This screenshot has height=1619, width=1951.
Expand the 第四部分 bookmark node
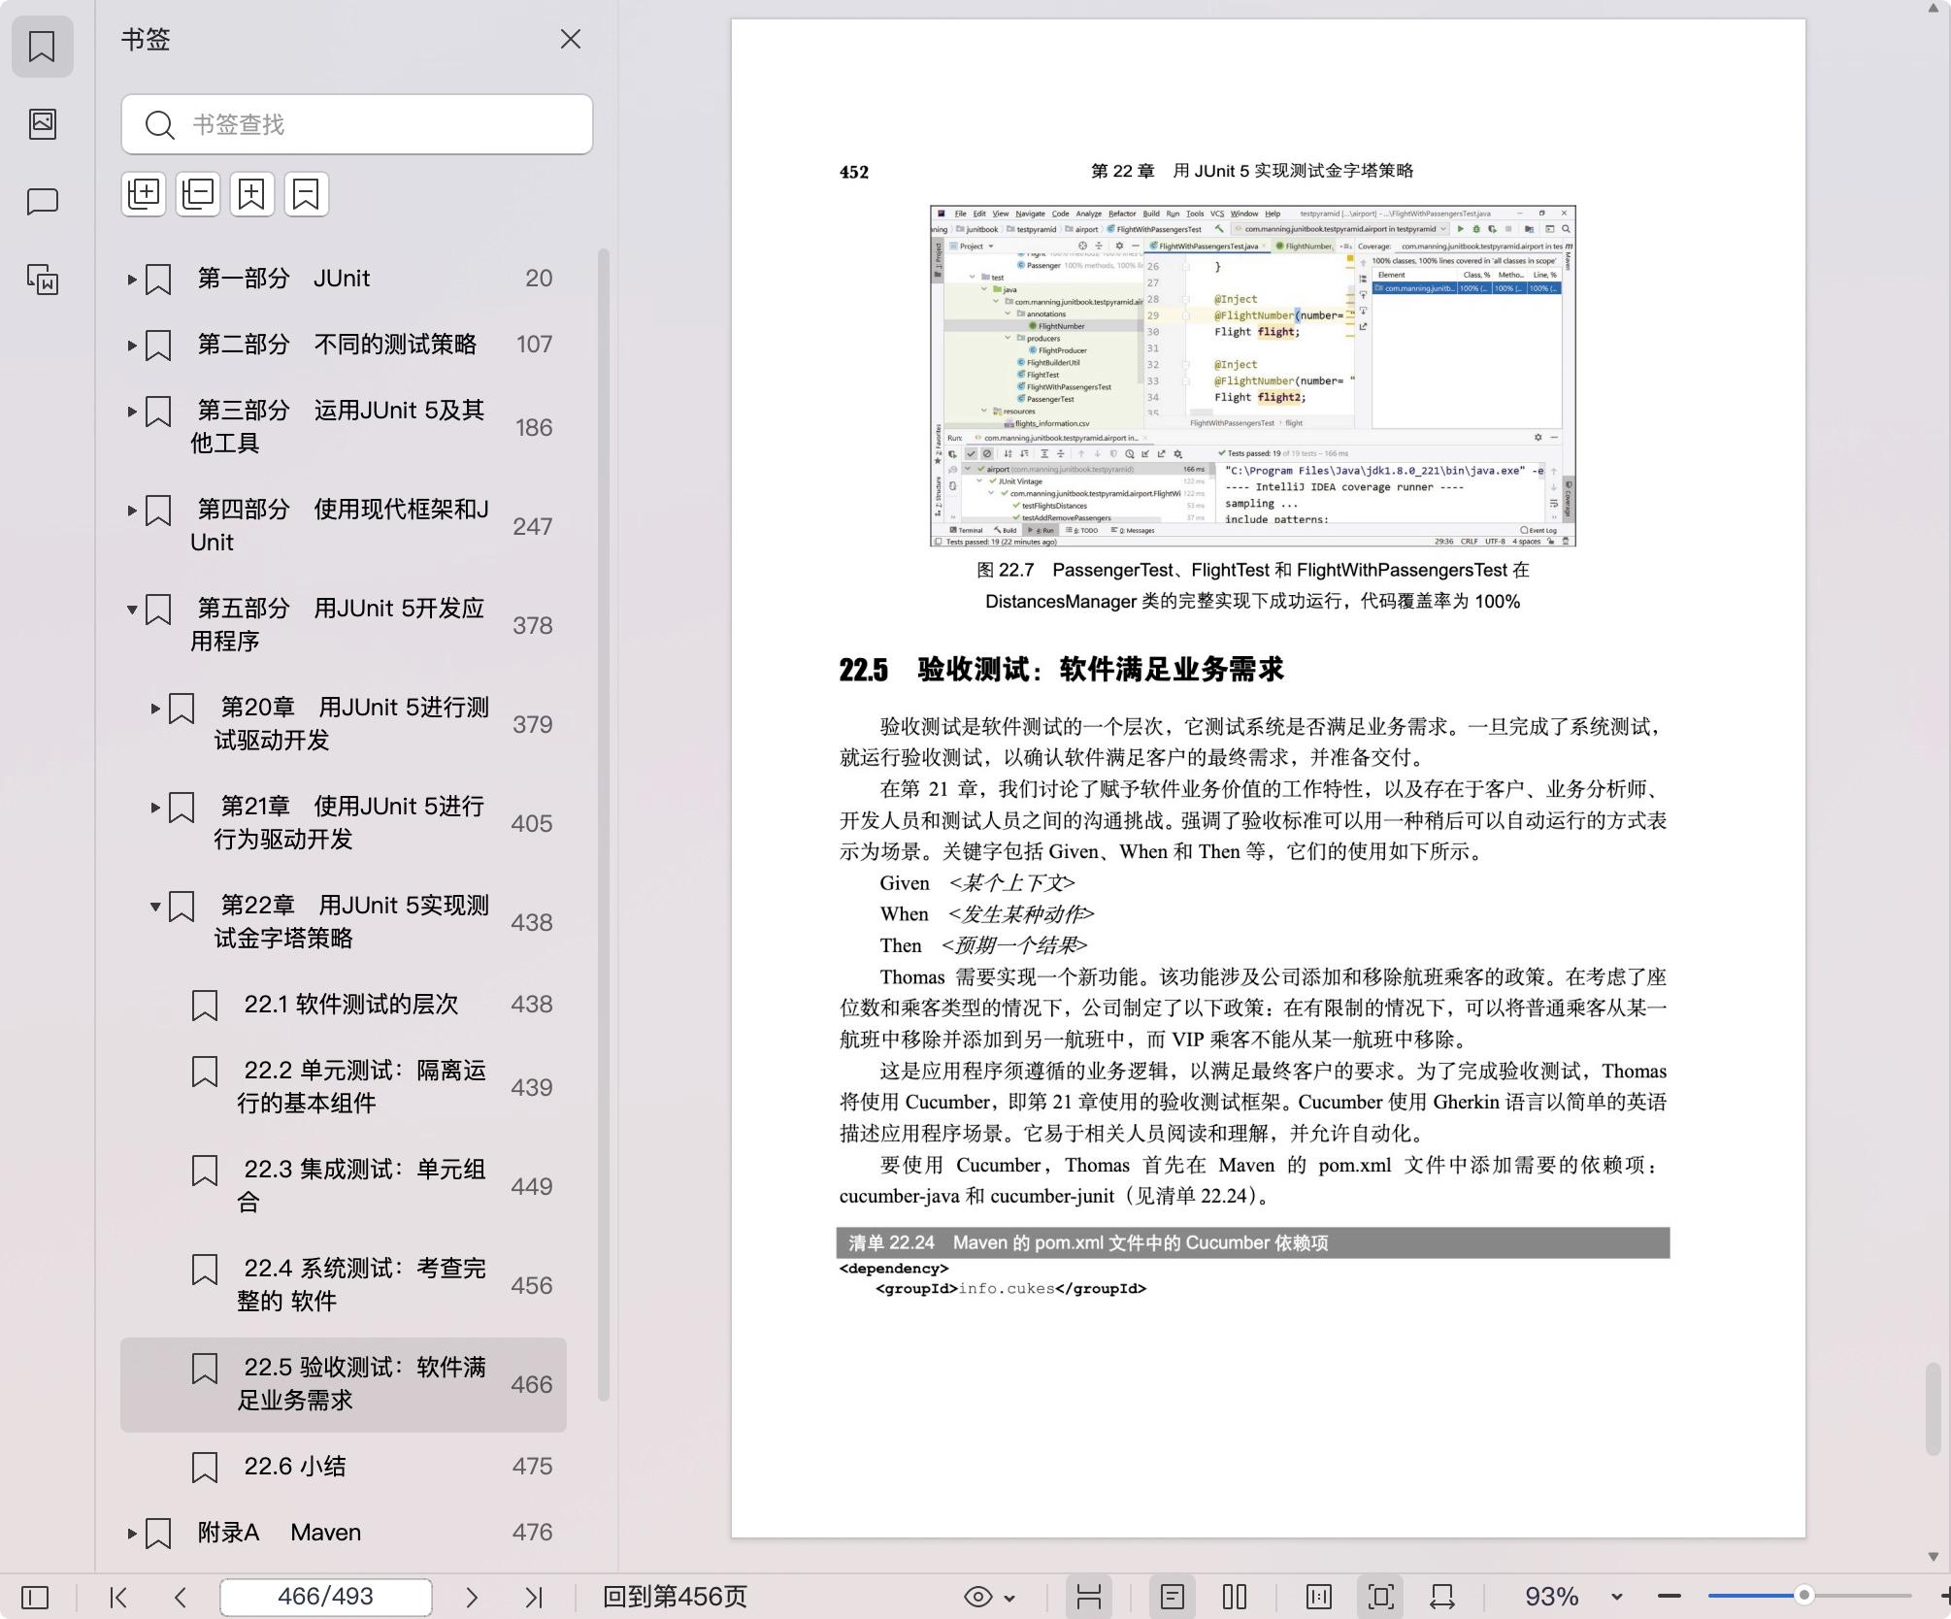pos(132,511)
